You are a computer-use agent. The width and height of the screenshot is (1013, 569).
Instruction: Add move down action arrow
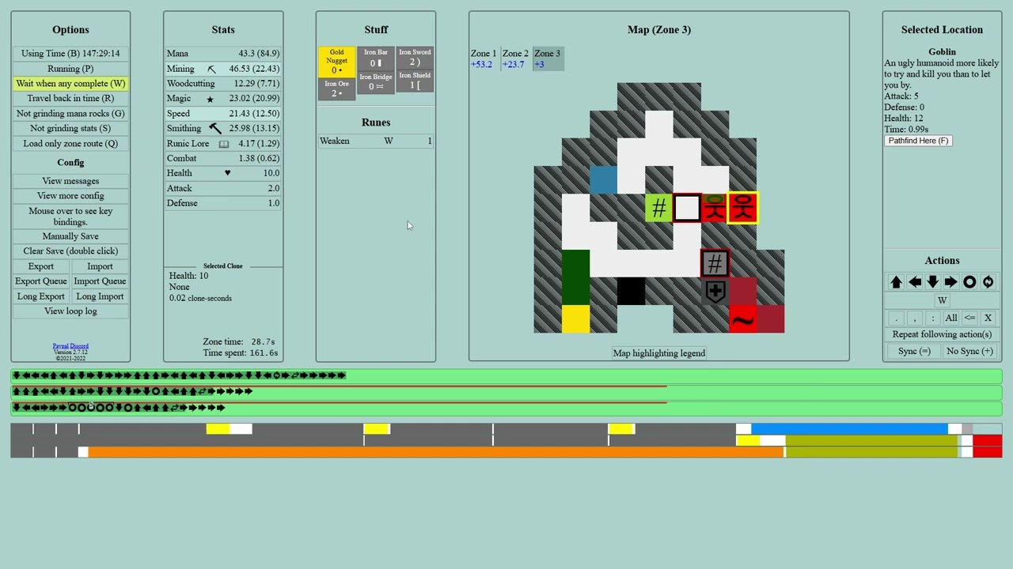click(932, 282)
